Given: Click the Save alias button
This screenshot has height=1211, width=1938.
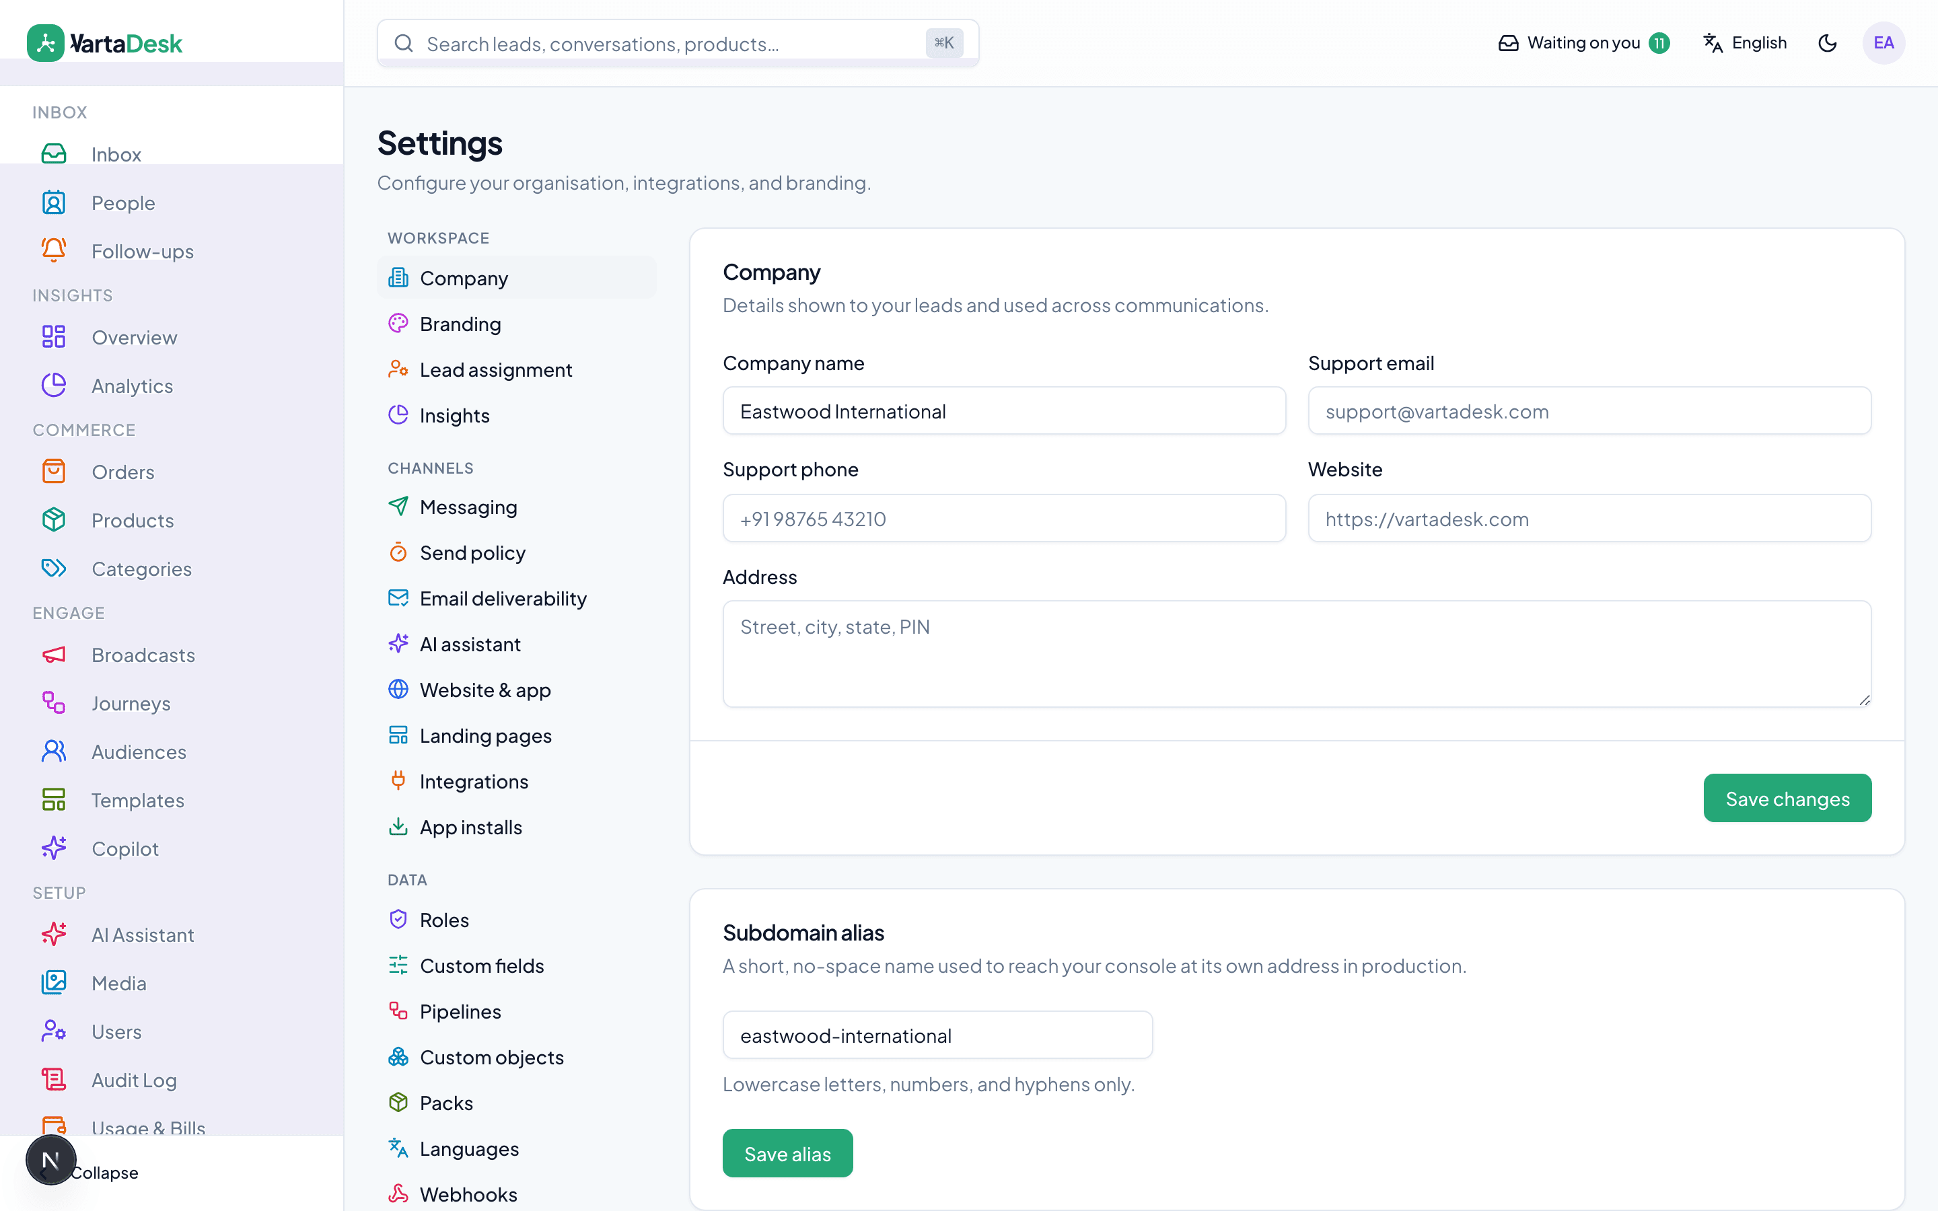Looking at the screenshot, I should click(x=787, y=1153).
